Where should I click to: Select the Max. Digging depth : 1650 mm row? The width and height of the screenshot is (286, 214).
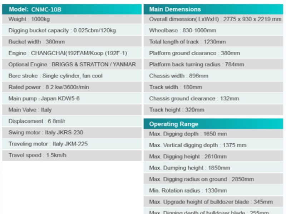213,134
